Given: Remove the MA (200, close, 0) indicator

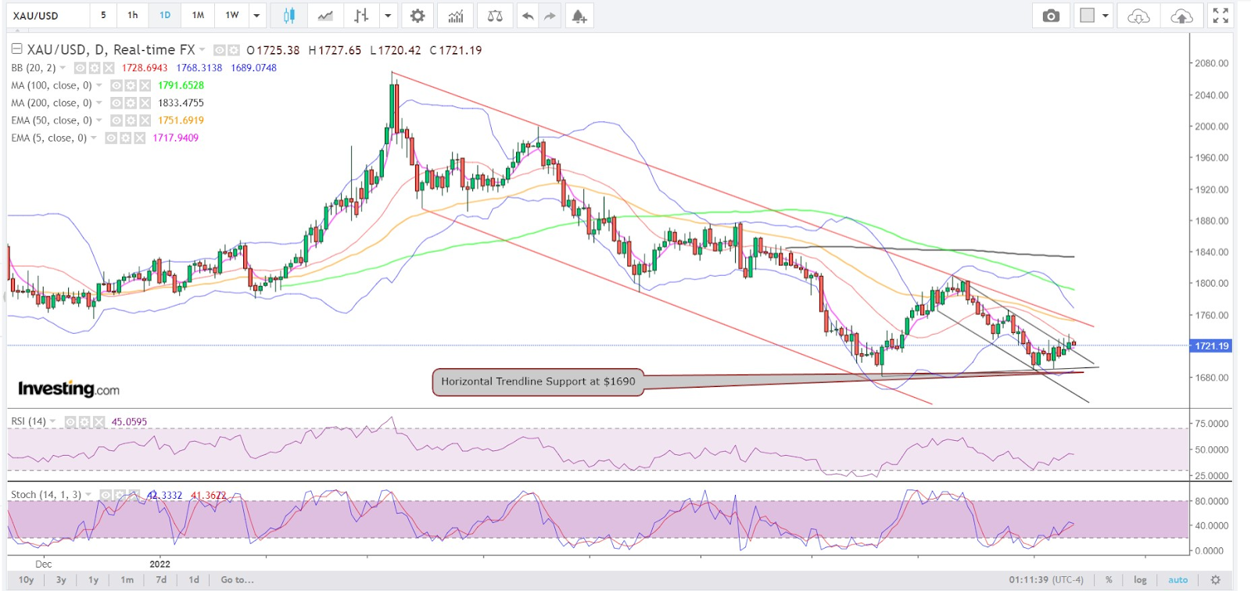Looking at the screenshot, I should tap(145, 102).
